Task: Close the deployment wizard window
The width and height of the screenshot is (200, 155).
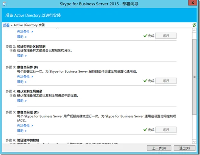Action: click(x=193, y=3)
